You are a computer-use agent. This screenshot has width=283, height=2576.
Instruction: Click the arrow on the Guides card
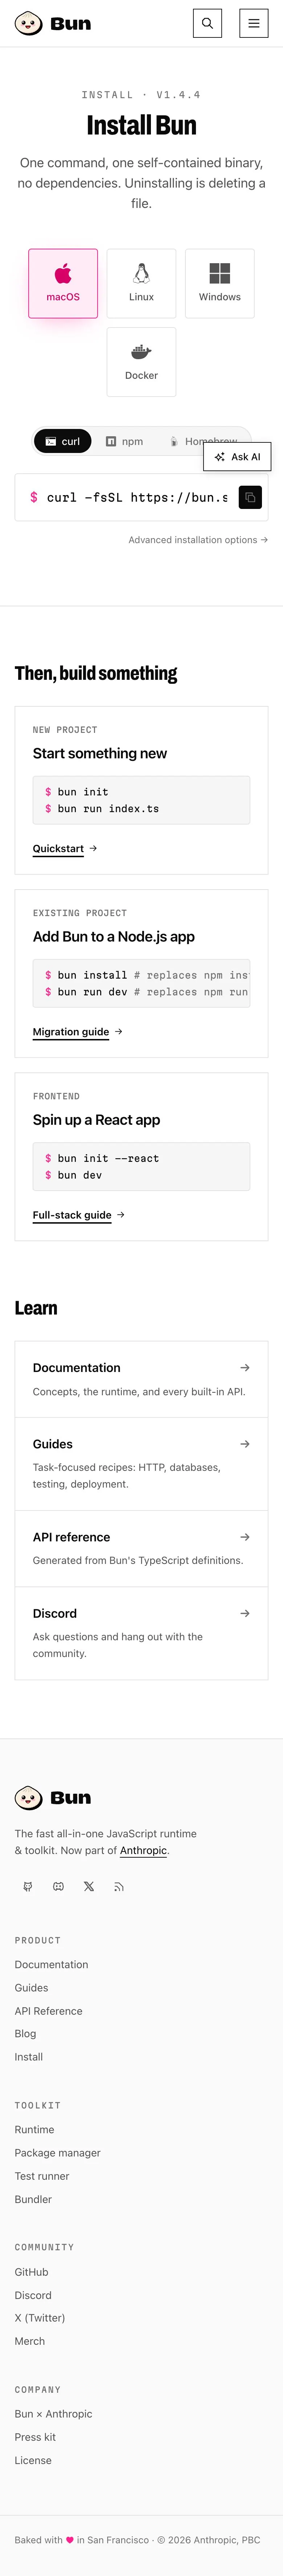[245, 1444]
